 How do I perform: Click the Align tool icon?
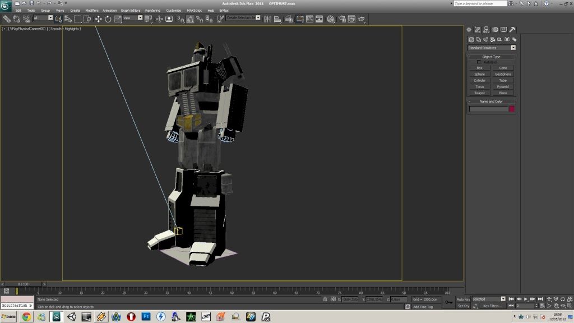[x=277, y=19]
